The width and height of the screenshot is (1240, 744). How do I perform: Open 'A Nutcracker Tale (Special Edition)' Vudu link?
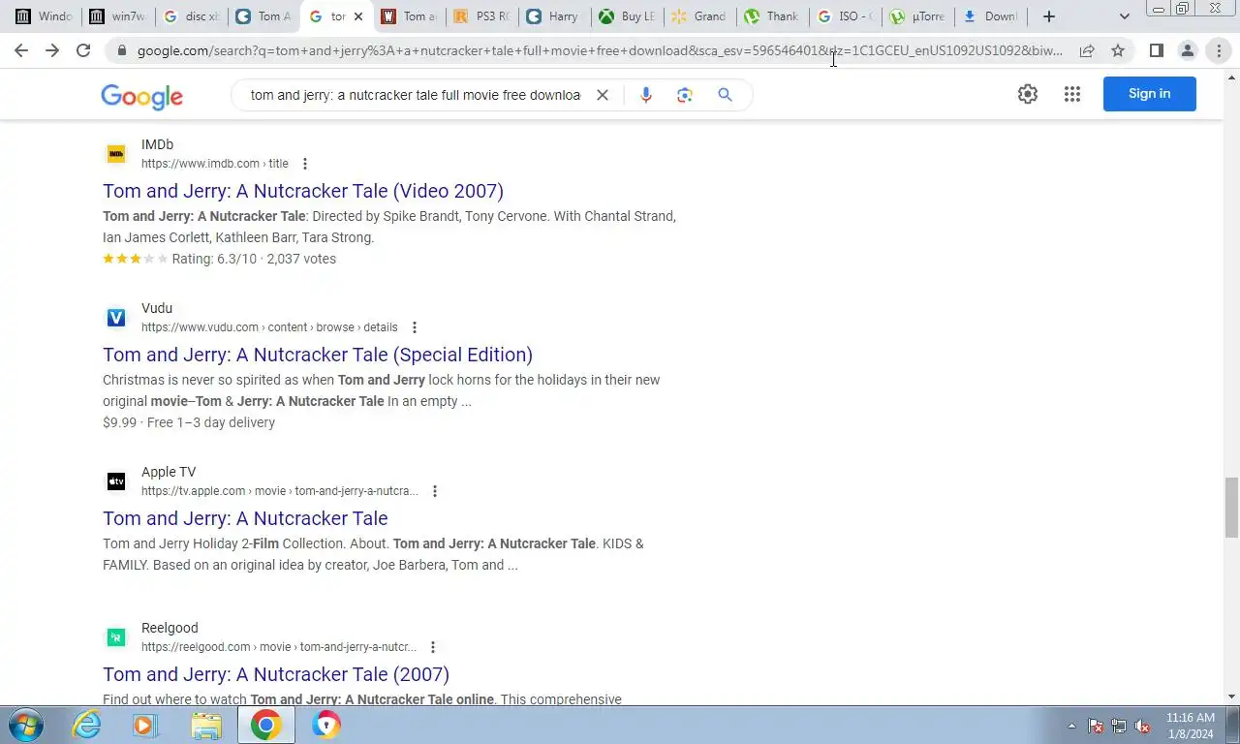(318, 355)
